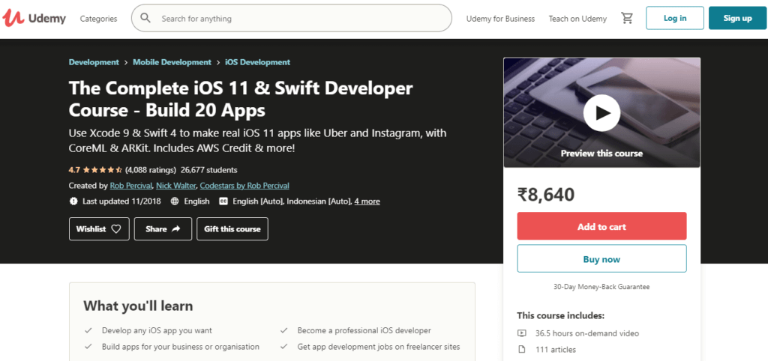The height and width of the screenshot is (361, 768).
Task: Click Preview this course caption
Action: 601,153
